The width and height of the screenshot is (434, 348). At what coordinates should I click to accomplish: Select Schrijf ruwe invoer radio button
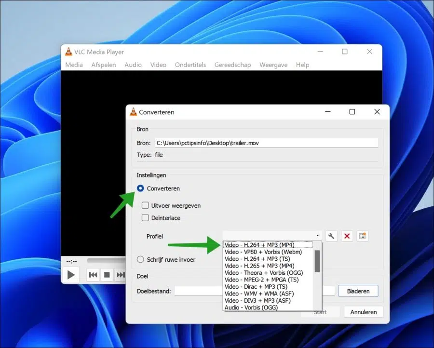[x=140, y=259]
